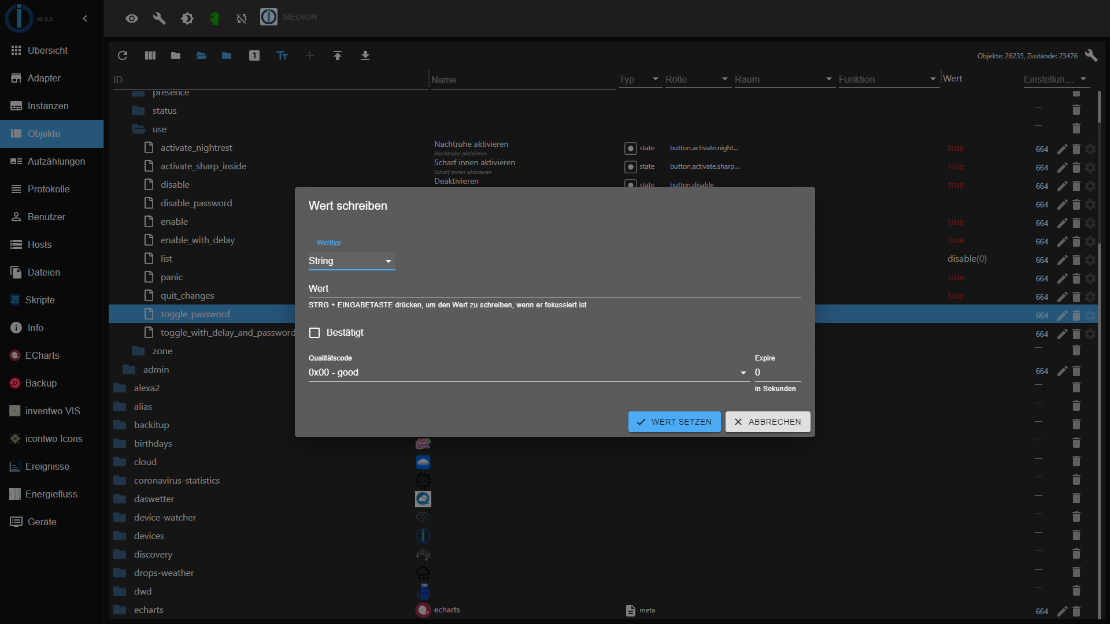The image size is (1110, 624).
Task: Open the custom settings gear for toggle_with_delay_and_password
Action: pyautogui.click(x=1090, y=334)
